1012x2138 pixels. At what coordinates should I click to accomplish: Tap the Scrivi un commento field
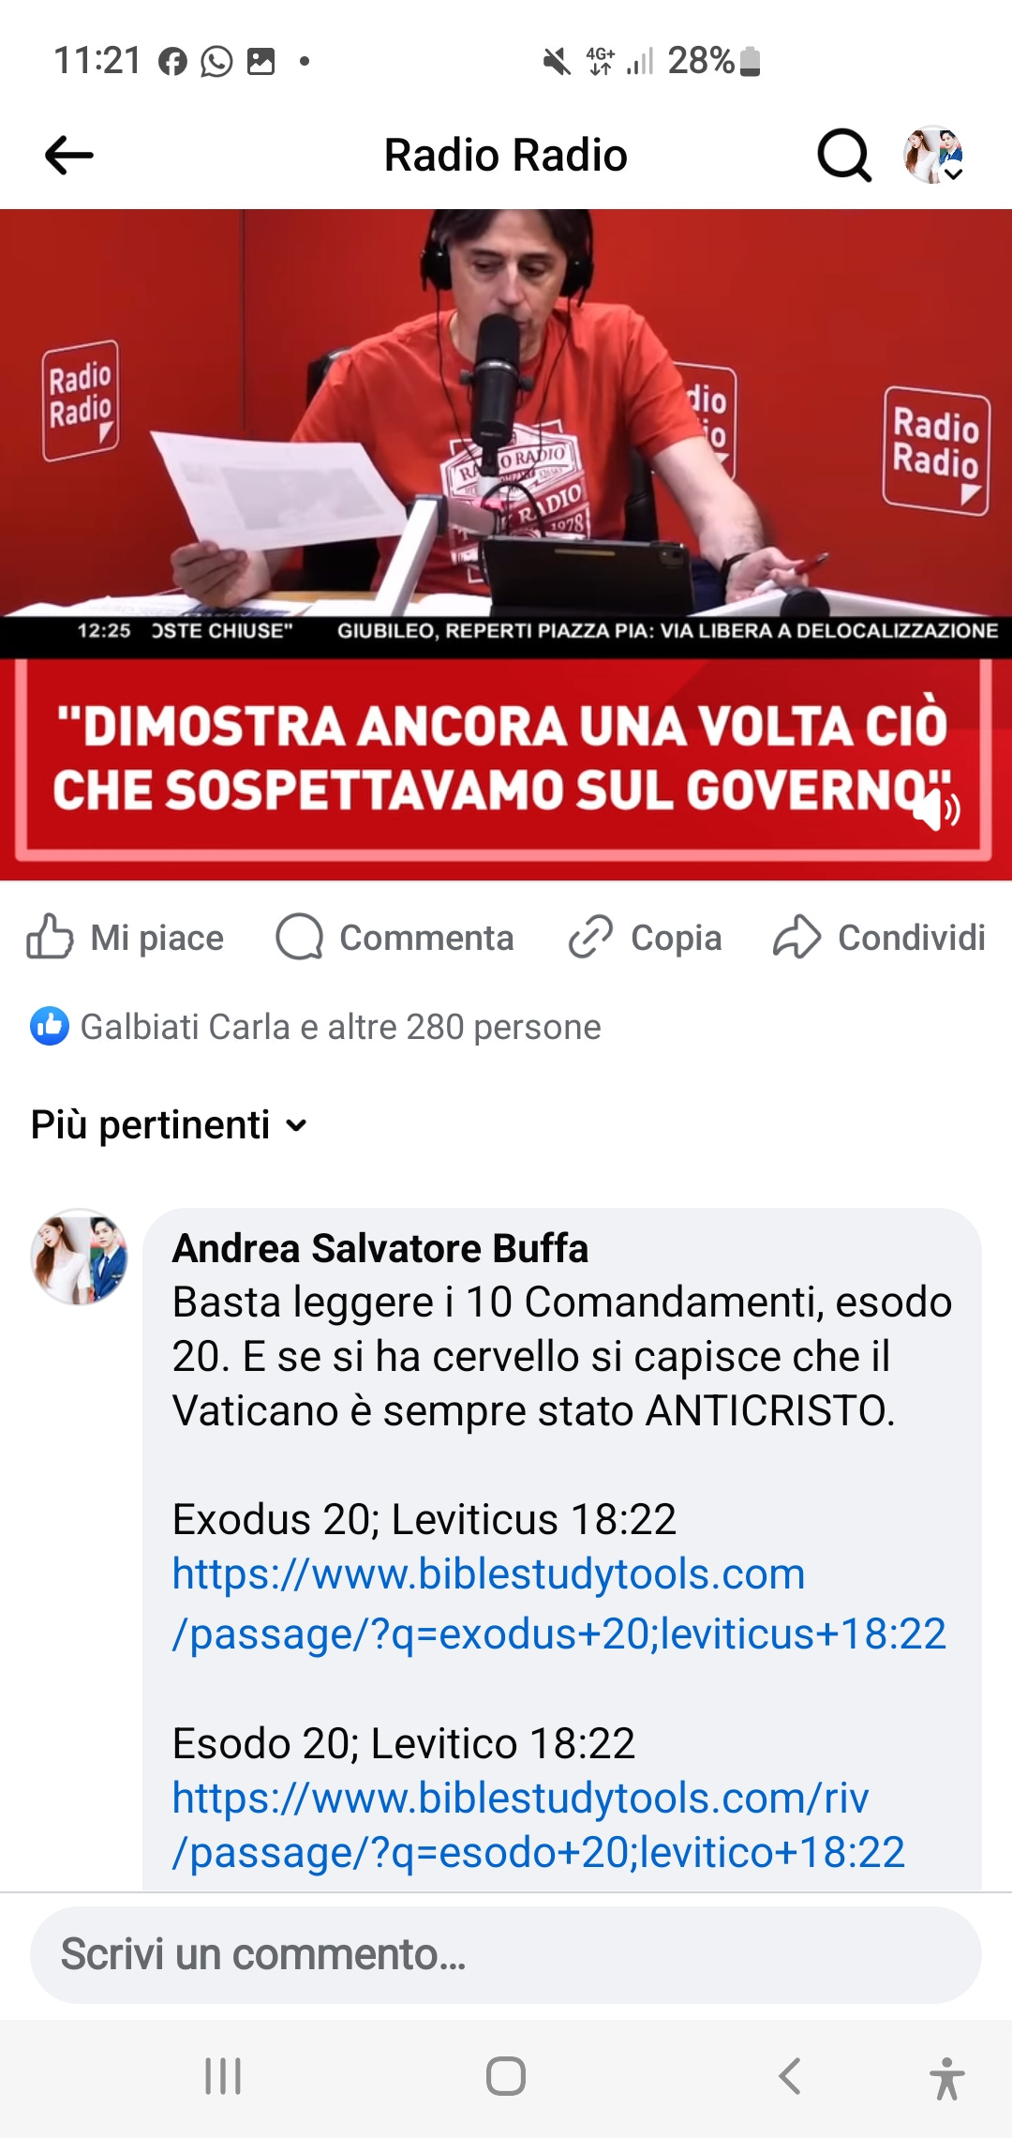point(506,1955)
